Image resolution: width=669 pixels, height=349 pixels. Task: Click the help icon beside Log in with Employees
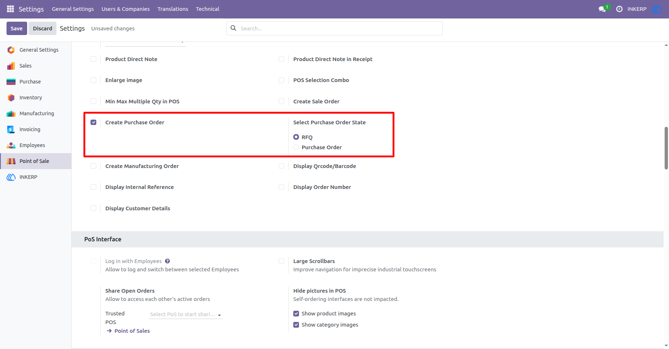[167, 261]
